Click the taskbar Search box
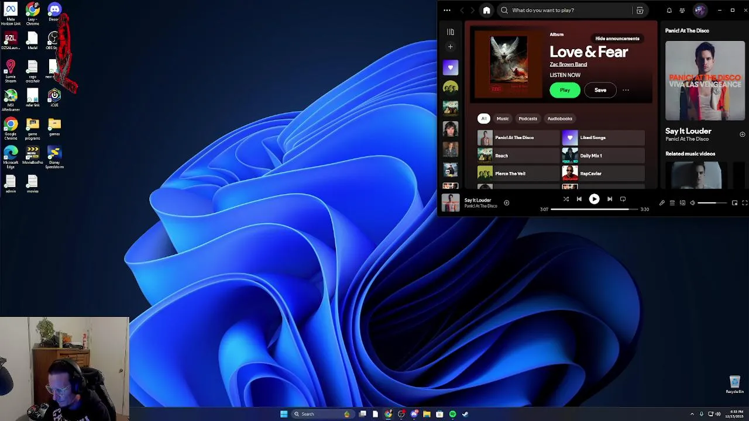The width and height of the screenshot is (749, 421). pos(322,414)
